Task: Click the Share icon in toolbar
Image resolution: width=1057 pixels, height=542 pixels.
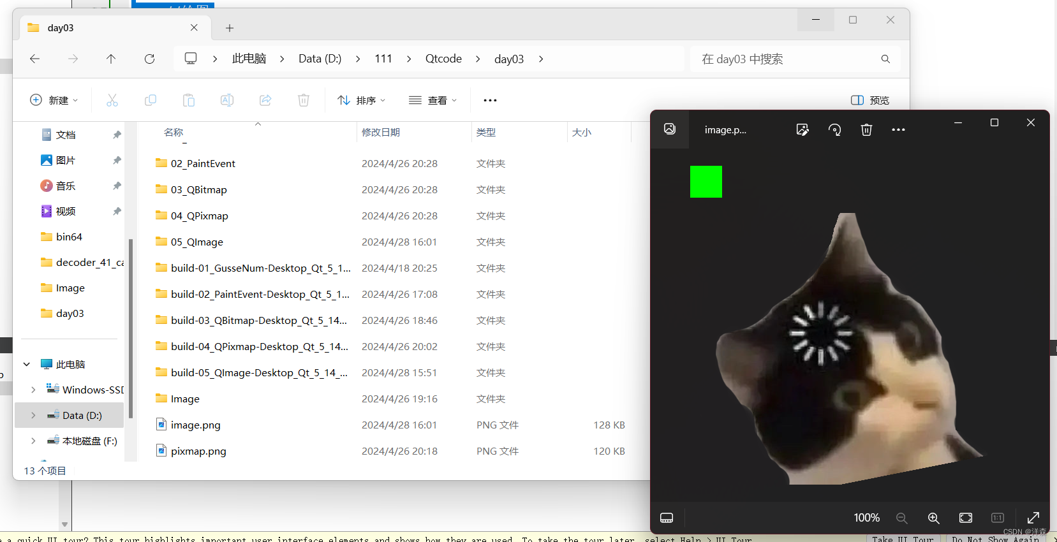Action: pos(265,100)
